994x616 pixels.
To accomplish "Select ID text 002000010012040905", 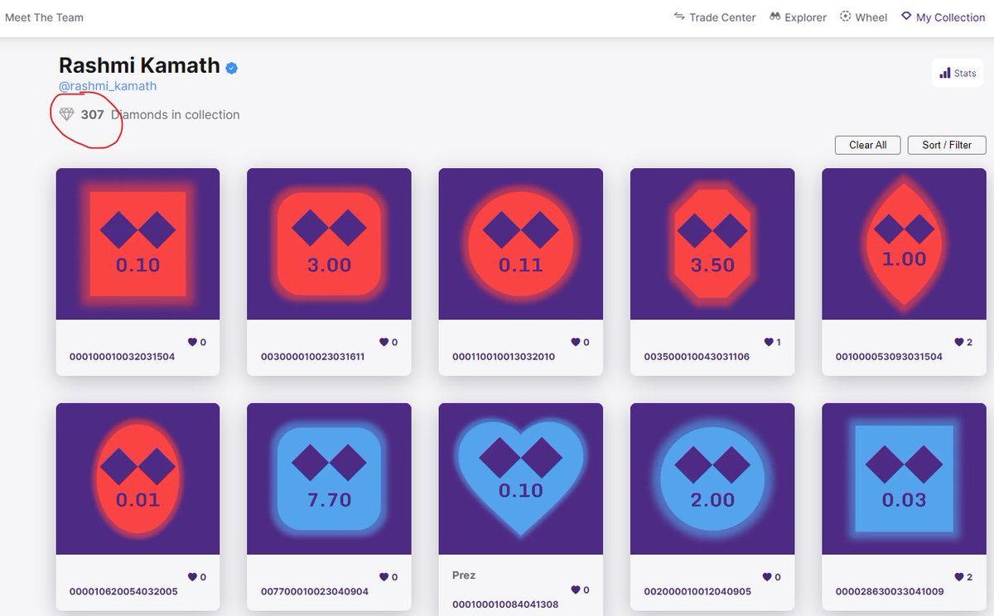I will [x=697, y=592].
